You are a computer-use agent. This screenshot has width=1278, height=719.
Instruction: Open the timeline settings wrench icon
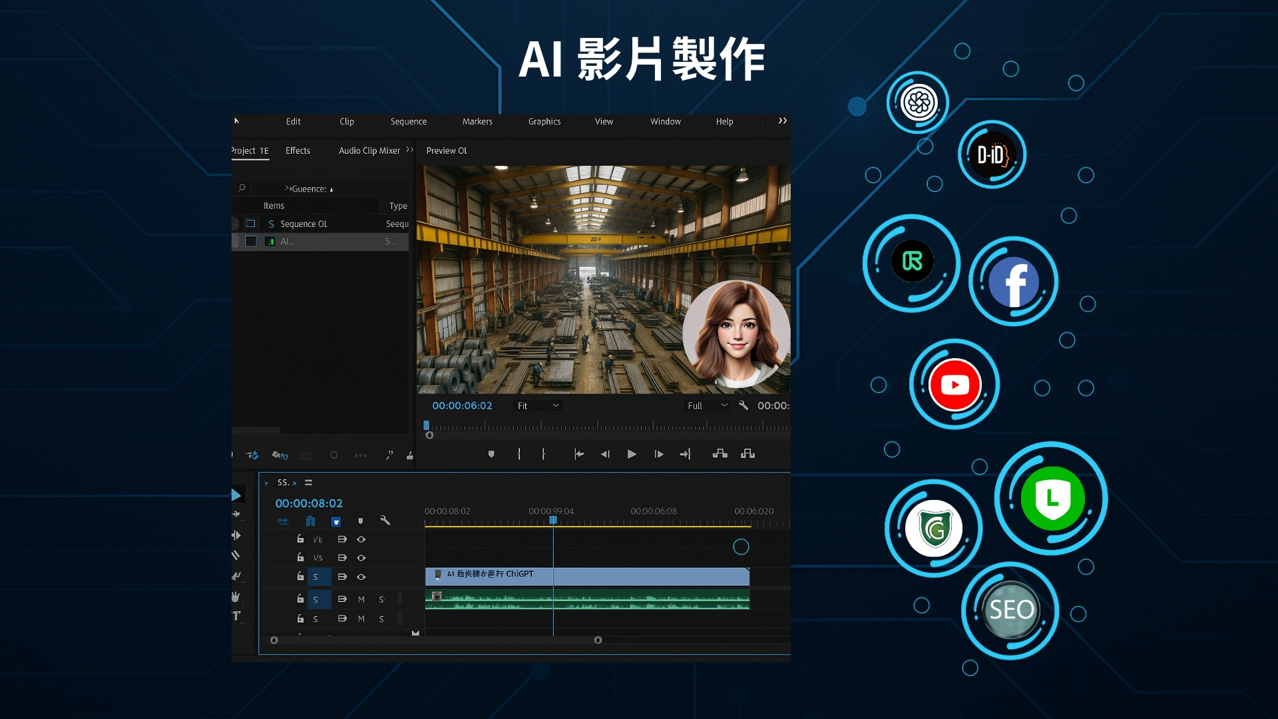pos(385,521)
